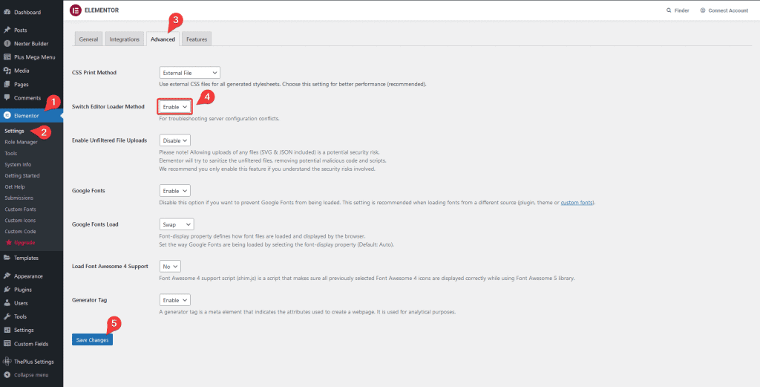Open the CSS Print Method dropdown

190,73
